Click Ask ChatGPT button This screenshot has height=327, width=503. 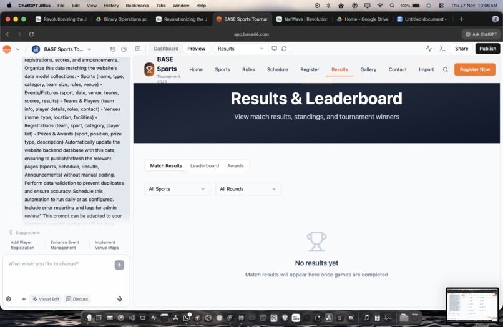click(x=481, y=34)
